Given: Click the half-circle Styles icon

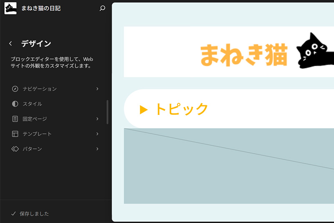Looking at the screenshot, I should (15, 104).
